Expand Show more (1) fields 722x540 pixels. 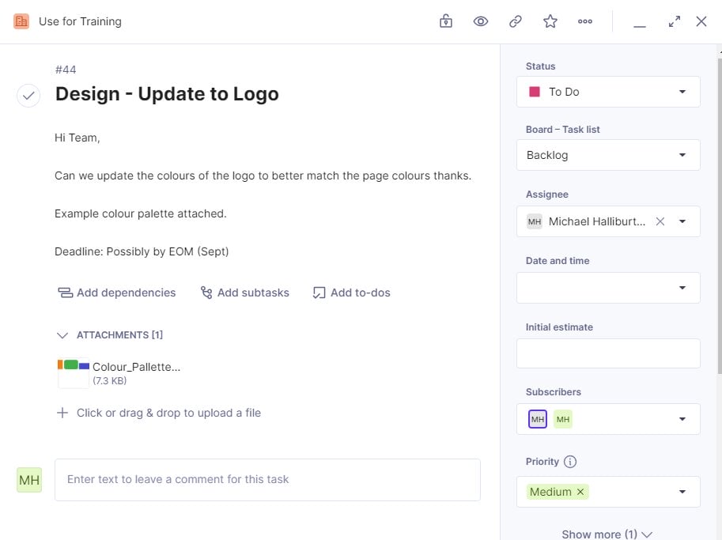tap(607, 534)
